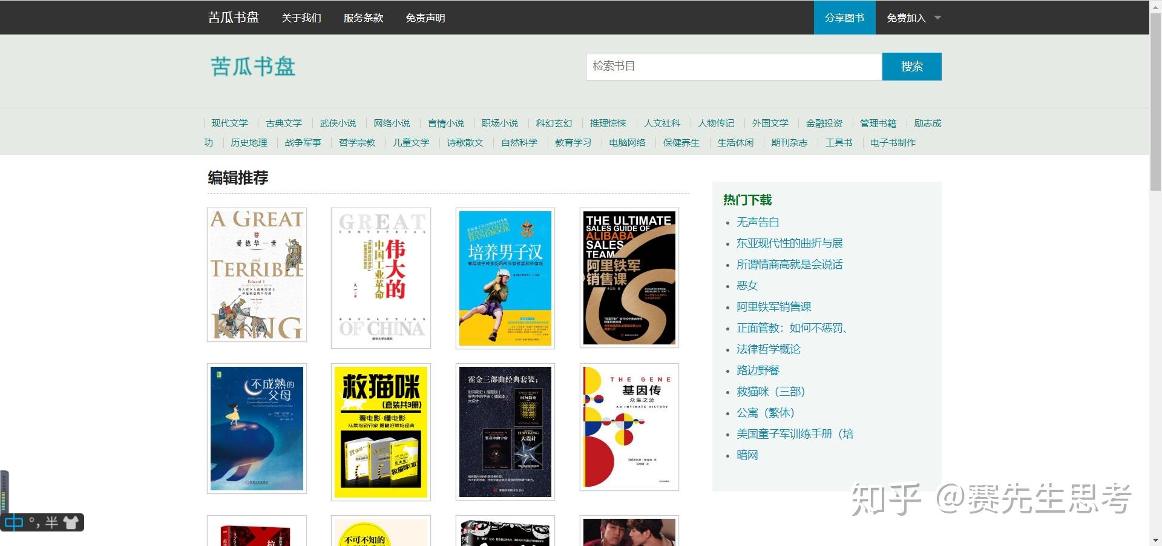Browse the 武侠小说 category
This screenshot has width=1162, height=546.
[338, 123]
